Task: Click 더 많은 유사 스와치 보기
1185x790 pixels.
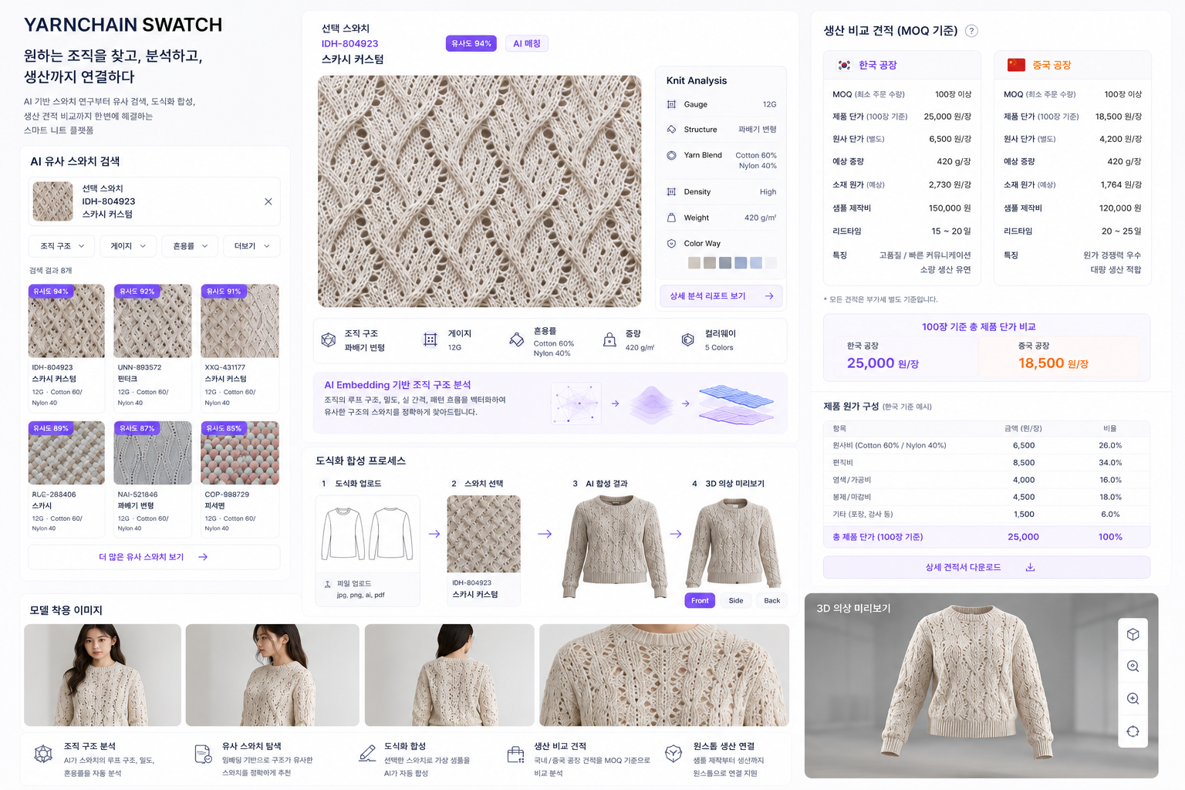Action: 154,557
